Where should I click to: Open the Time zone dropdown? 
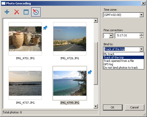coord(141,15)
